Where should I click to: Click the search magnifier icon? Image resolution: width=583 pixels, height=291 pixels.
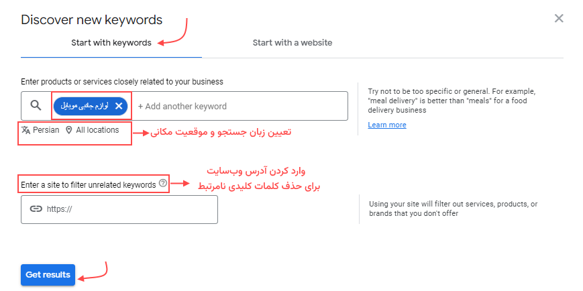36,106
